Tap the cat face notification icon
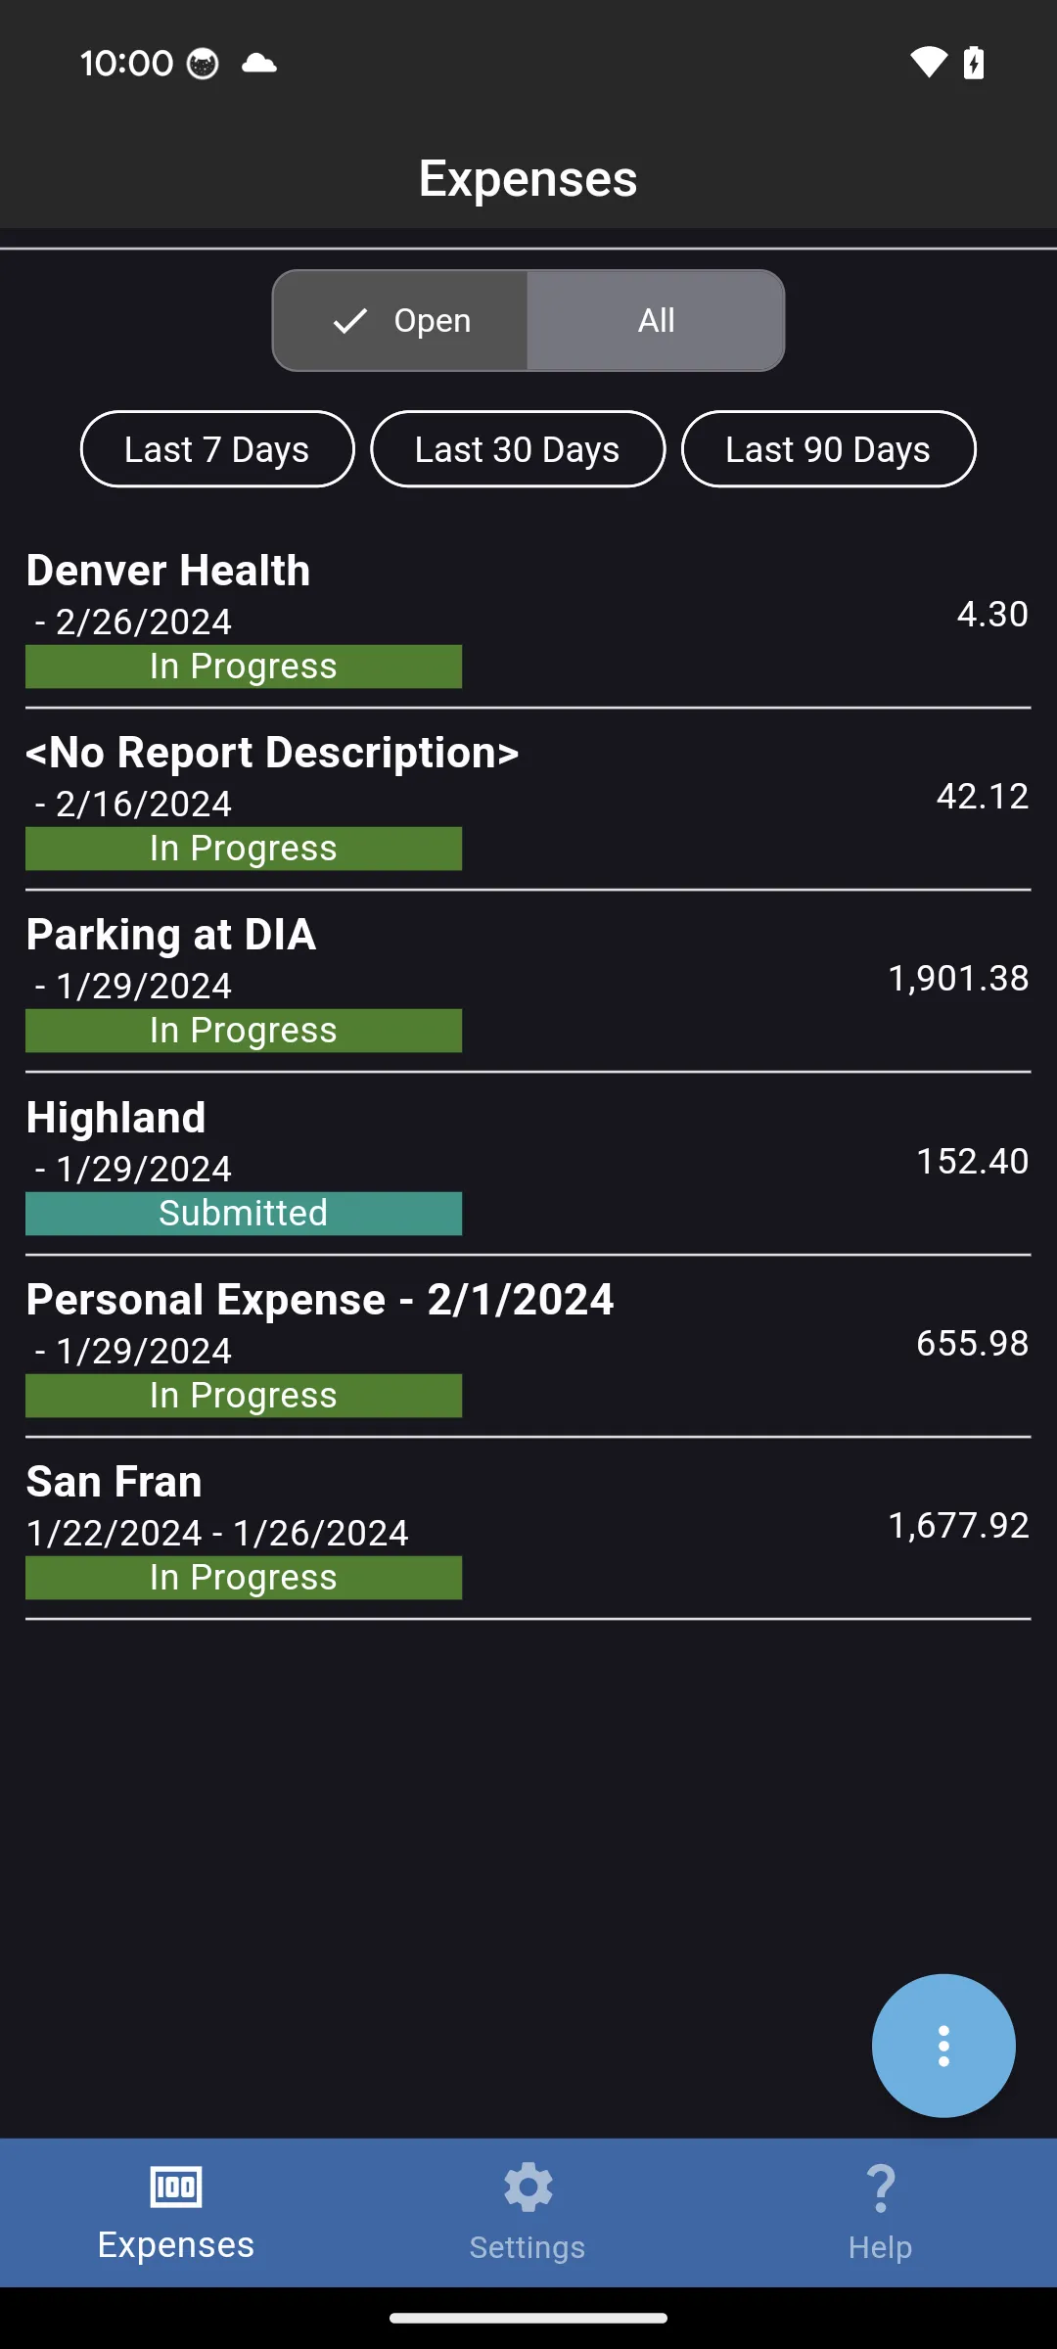Screen dimensions: 1057x2349 coord(203,64)
